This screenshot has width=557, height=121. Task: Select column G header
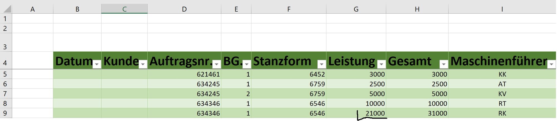(356, 9)
